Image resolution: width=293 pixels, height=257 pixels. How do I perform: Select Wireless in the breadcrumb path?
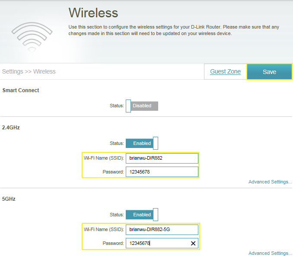(45, 71)
